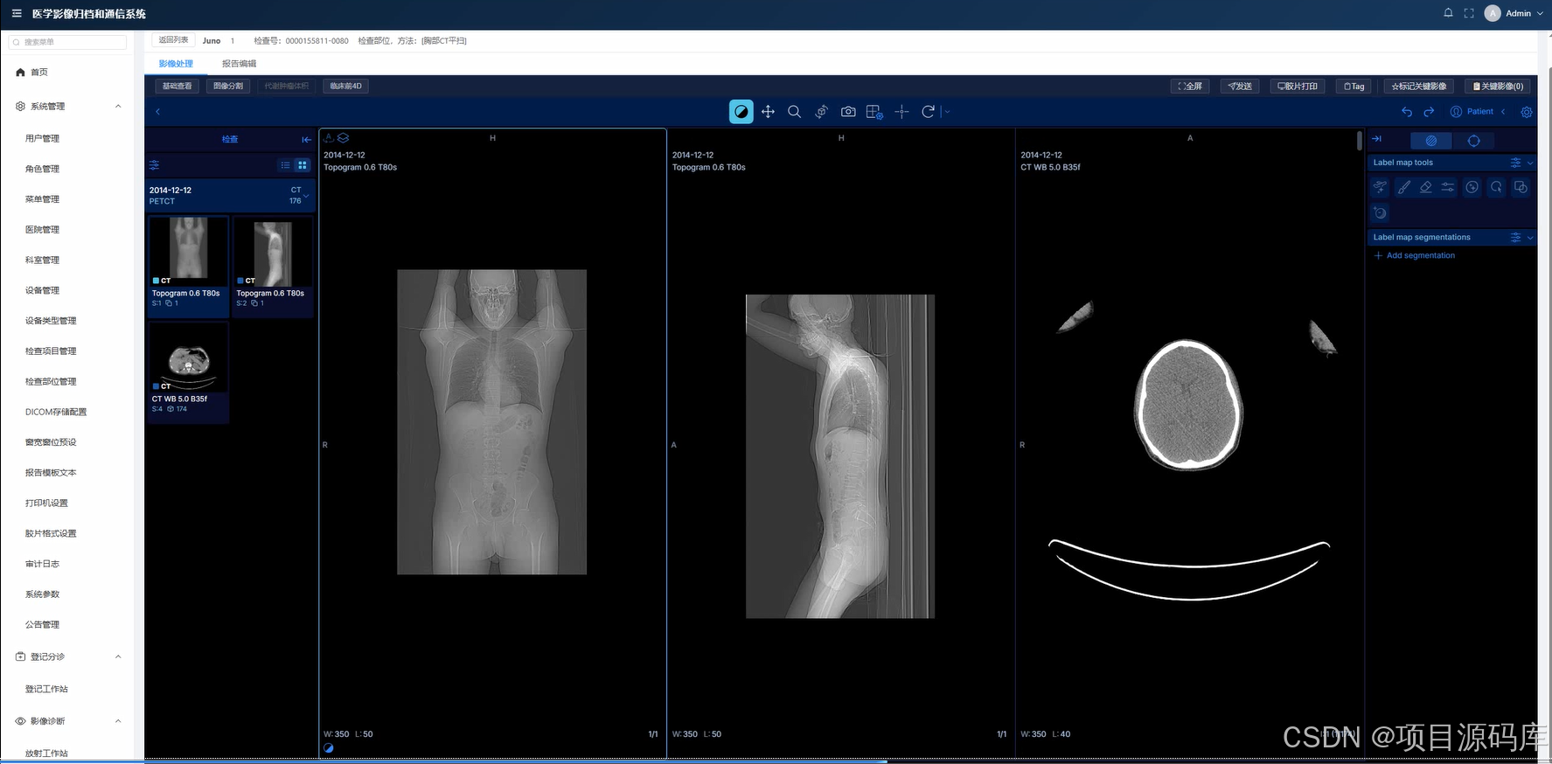The height and width of the screenshot is (764, 1552).
Task: Open the 临床前4D mode
Action: pos(345,86)
